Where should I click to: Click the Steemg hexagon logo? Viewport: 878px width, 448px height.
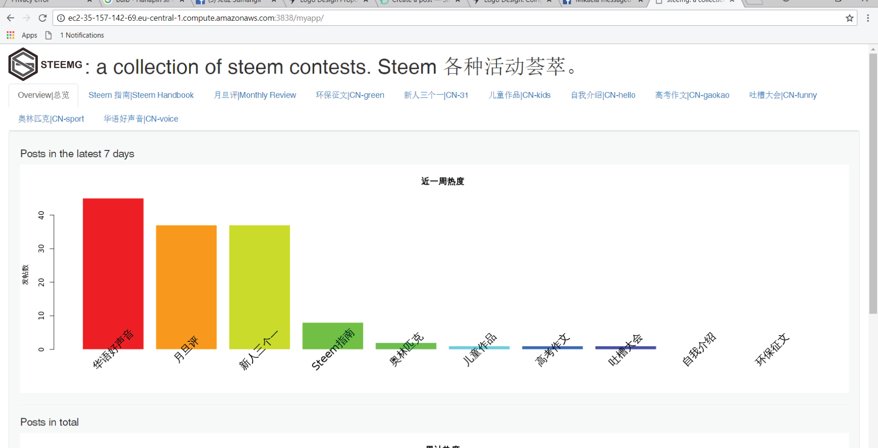pos(23,64)
